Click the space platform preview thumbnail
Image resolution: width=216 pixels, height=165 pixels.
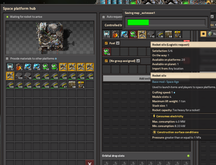(x=50, y=38)
